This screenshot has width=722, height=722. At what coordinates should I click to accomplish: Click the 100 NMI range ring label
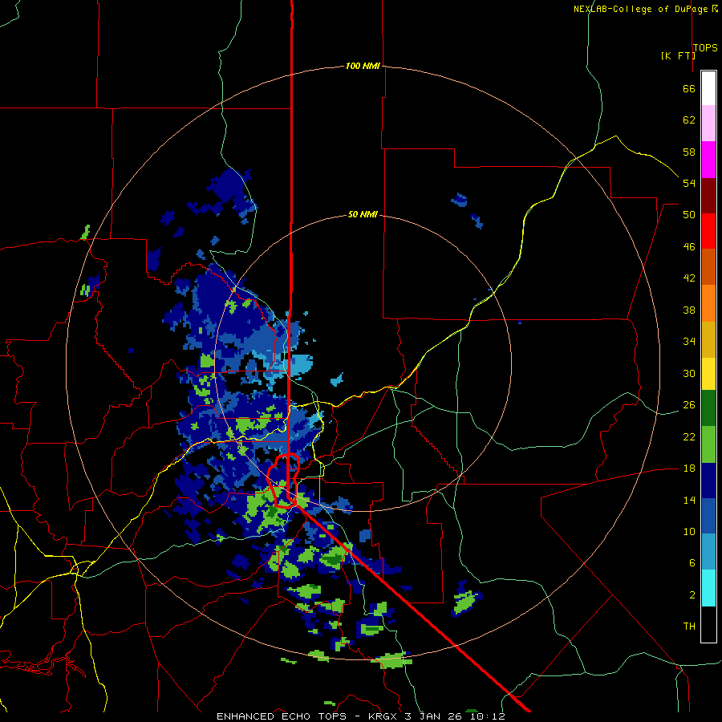click(363, 67)
